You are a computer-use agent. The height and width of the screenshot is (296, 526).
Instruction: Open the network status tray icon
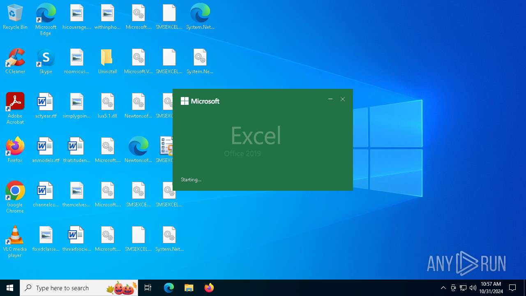(463, 288)
